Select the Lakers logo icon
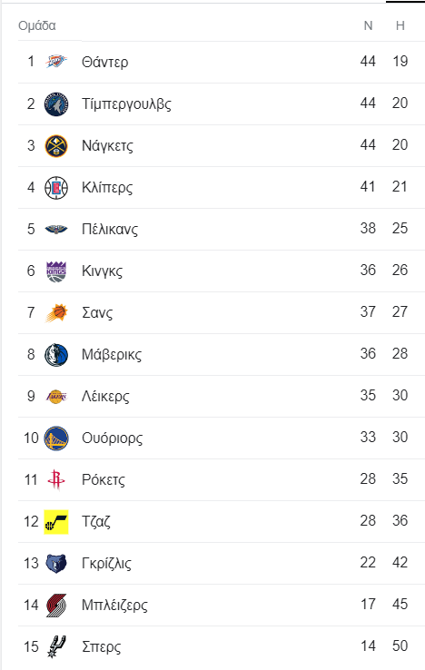Image resolution: width=425 pixels, height=670 pixels. (56, 397)
